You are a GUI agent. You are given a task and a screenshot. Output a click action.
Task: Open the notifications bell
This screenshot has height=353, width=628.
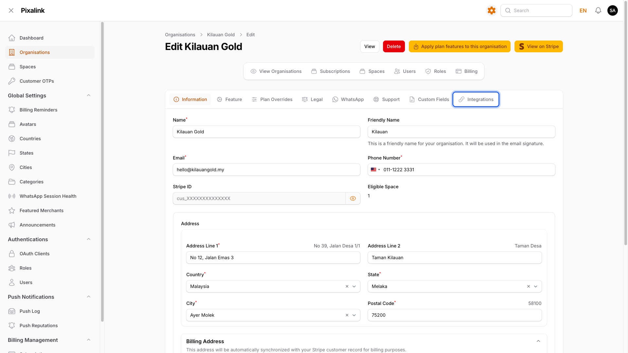(x=598, y=10)
